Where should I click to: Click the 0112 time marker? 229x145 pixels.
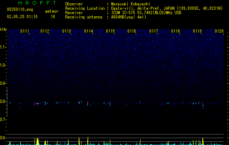[x=45, y=31]
